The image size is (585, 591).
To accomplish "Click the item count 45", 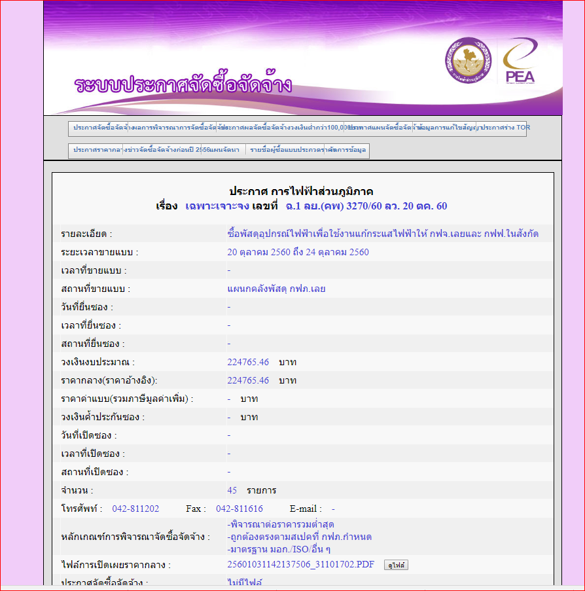I will pyautogui.click(x=232, y=490).
